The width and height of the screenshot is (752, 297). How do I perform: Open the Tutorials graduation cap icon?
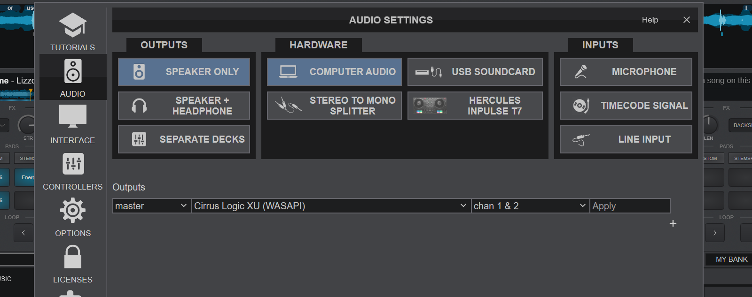coord(72,25)
